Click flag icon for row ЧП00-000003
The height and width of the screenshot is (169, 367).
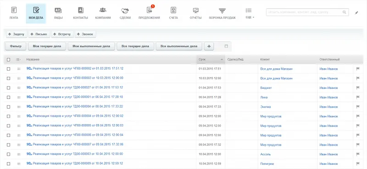357,78
